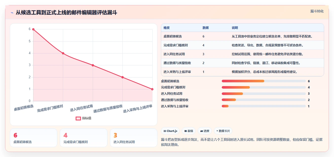Image resolution: width=334 pixels, height=157 pixels.
Task: Click the lightning icon beside the page title
Action: click(12, 13)
